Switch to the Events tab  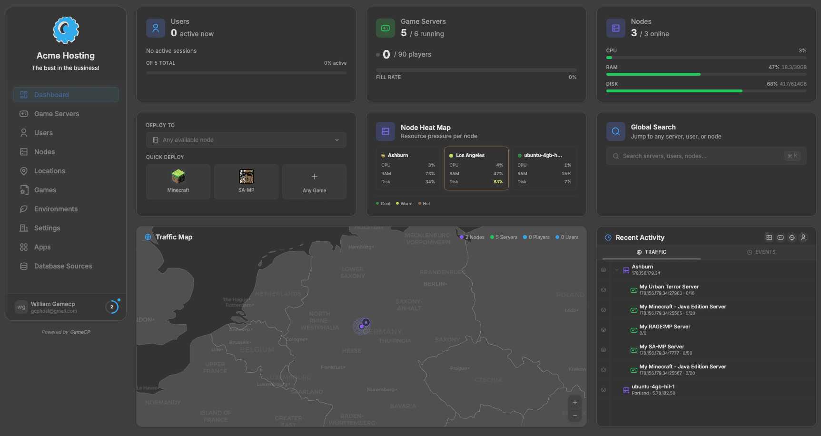click(x=761, y=252)
